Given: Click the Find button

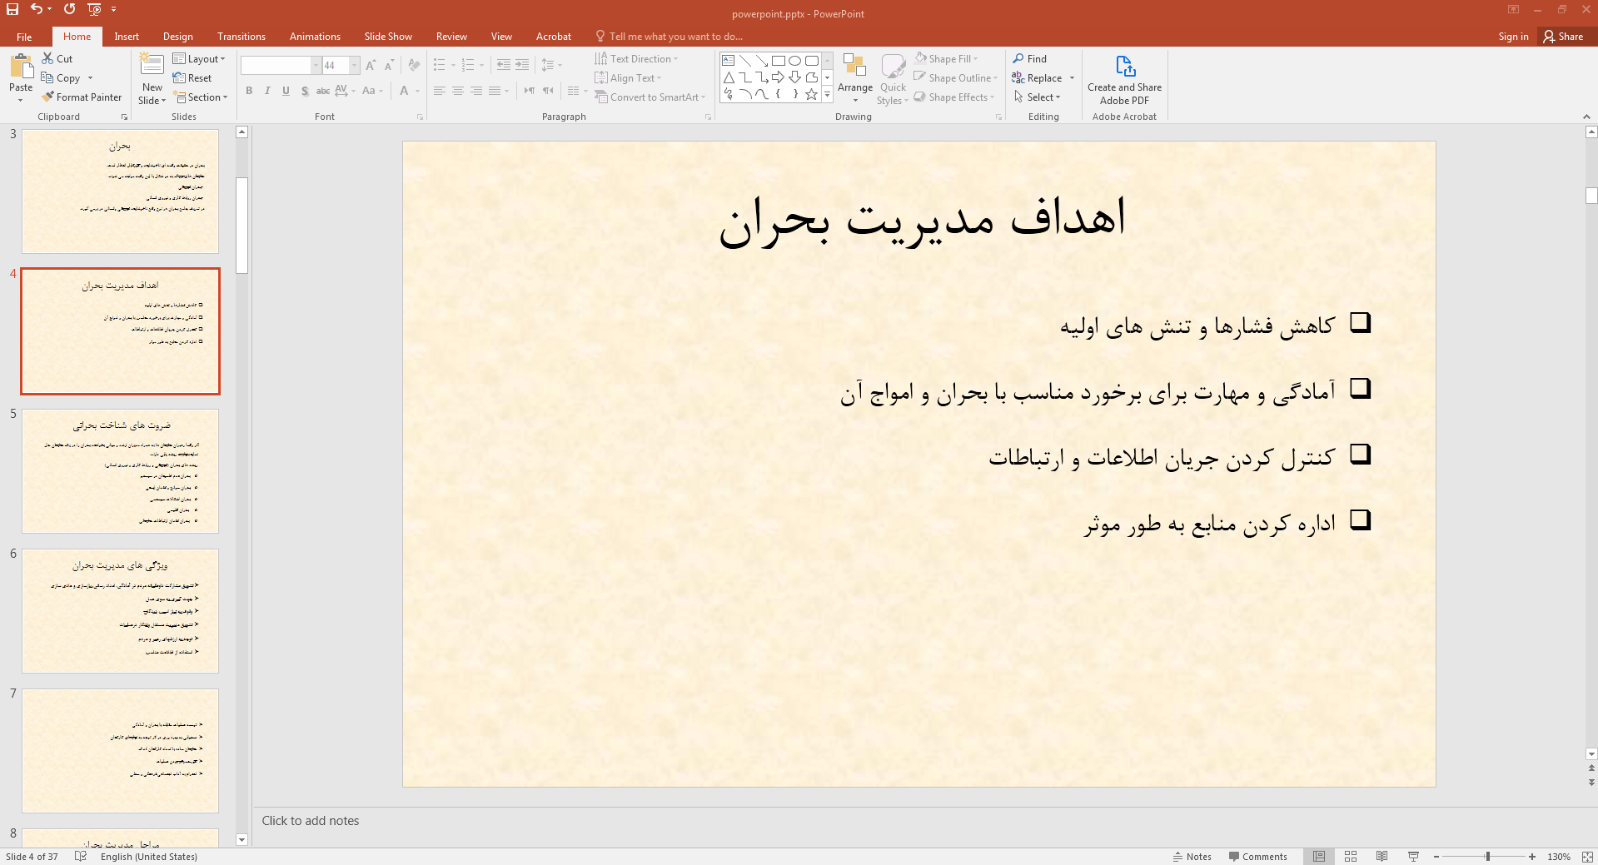Looking at the screenshot, I should tap(1030, 58).
